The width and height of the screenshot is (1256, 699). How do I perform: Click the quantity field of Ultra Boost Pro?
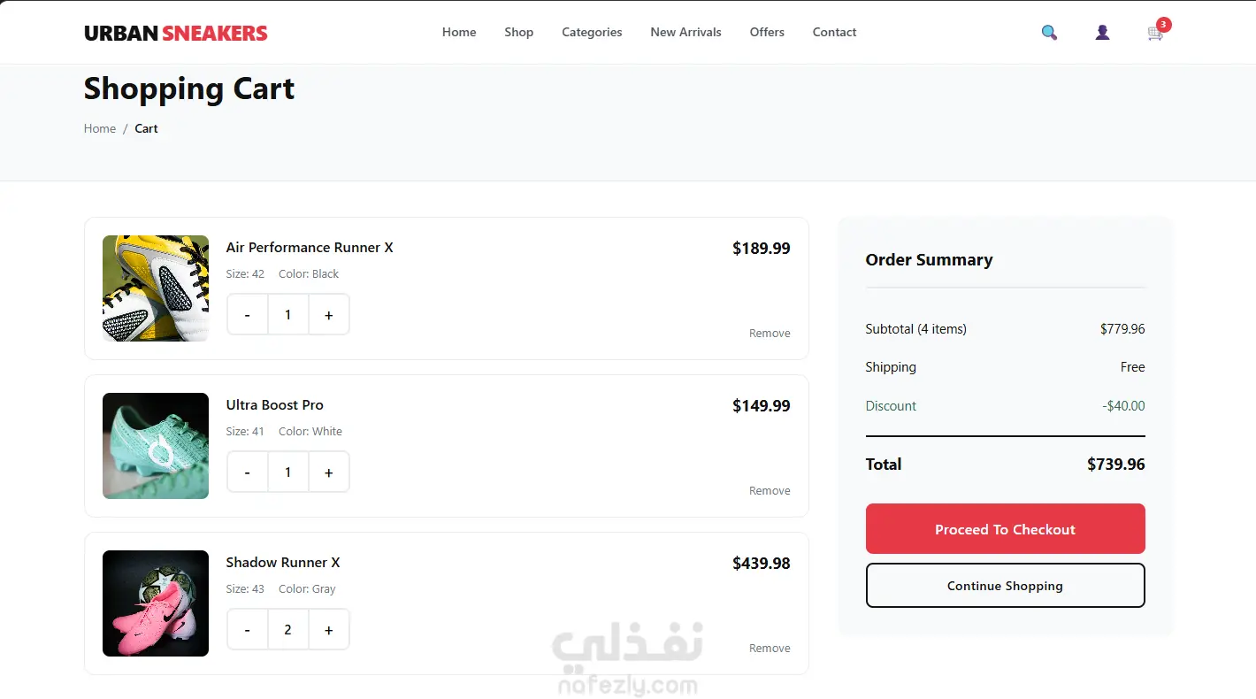pyautogui.click(x=287, y=472)
